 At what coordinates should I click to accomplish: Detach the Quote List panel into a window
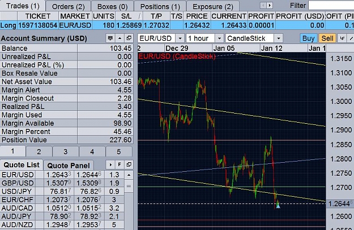pos(129,164)
